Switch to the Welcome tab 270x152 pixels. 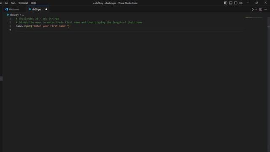coord(14,9)
